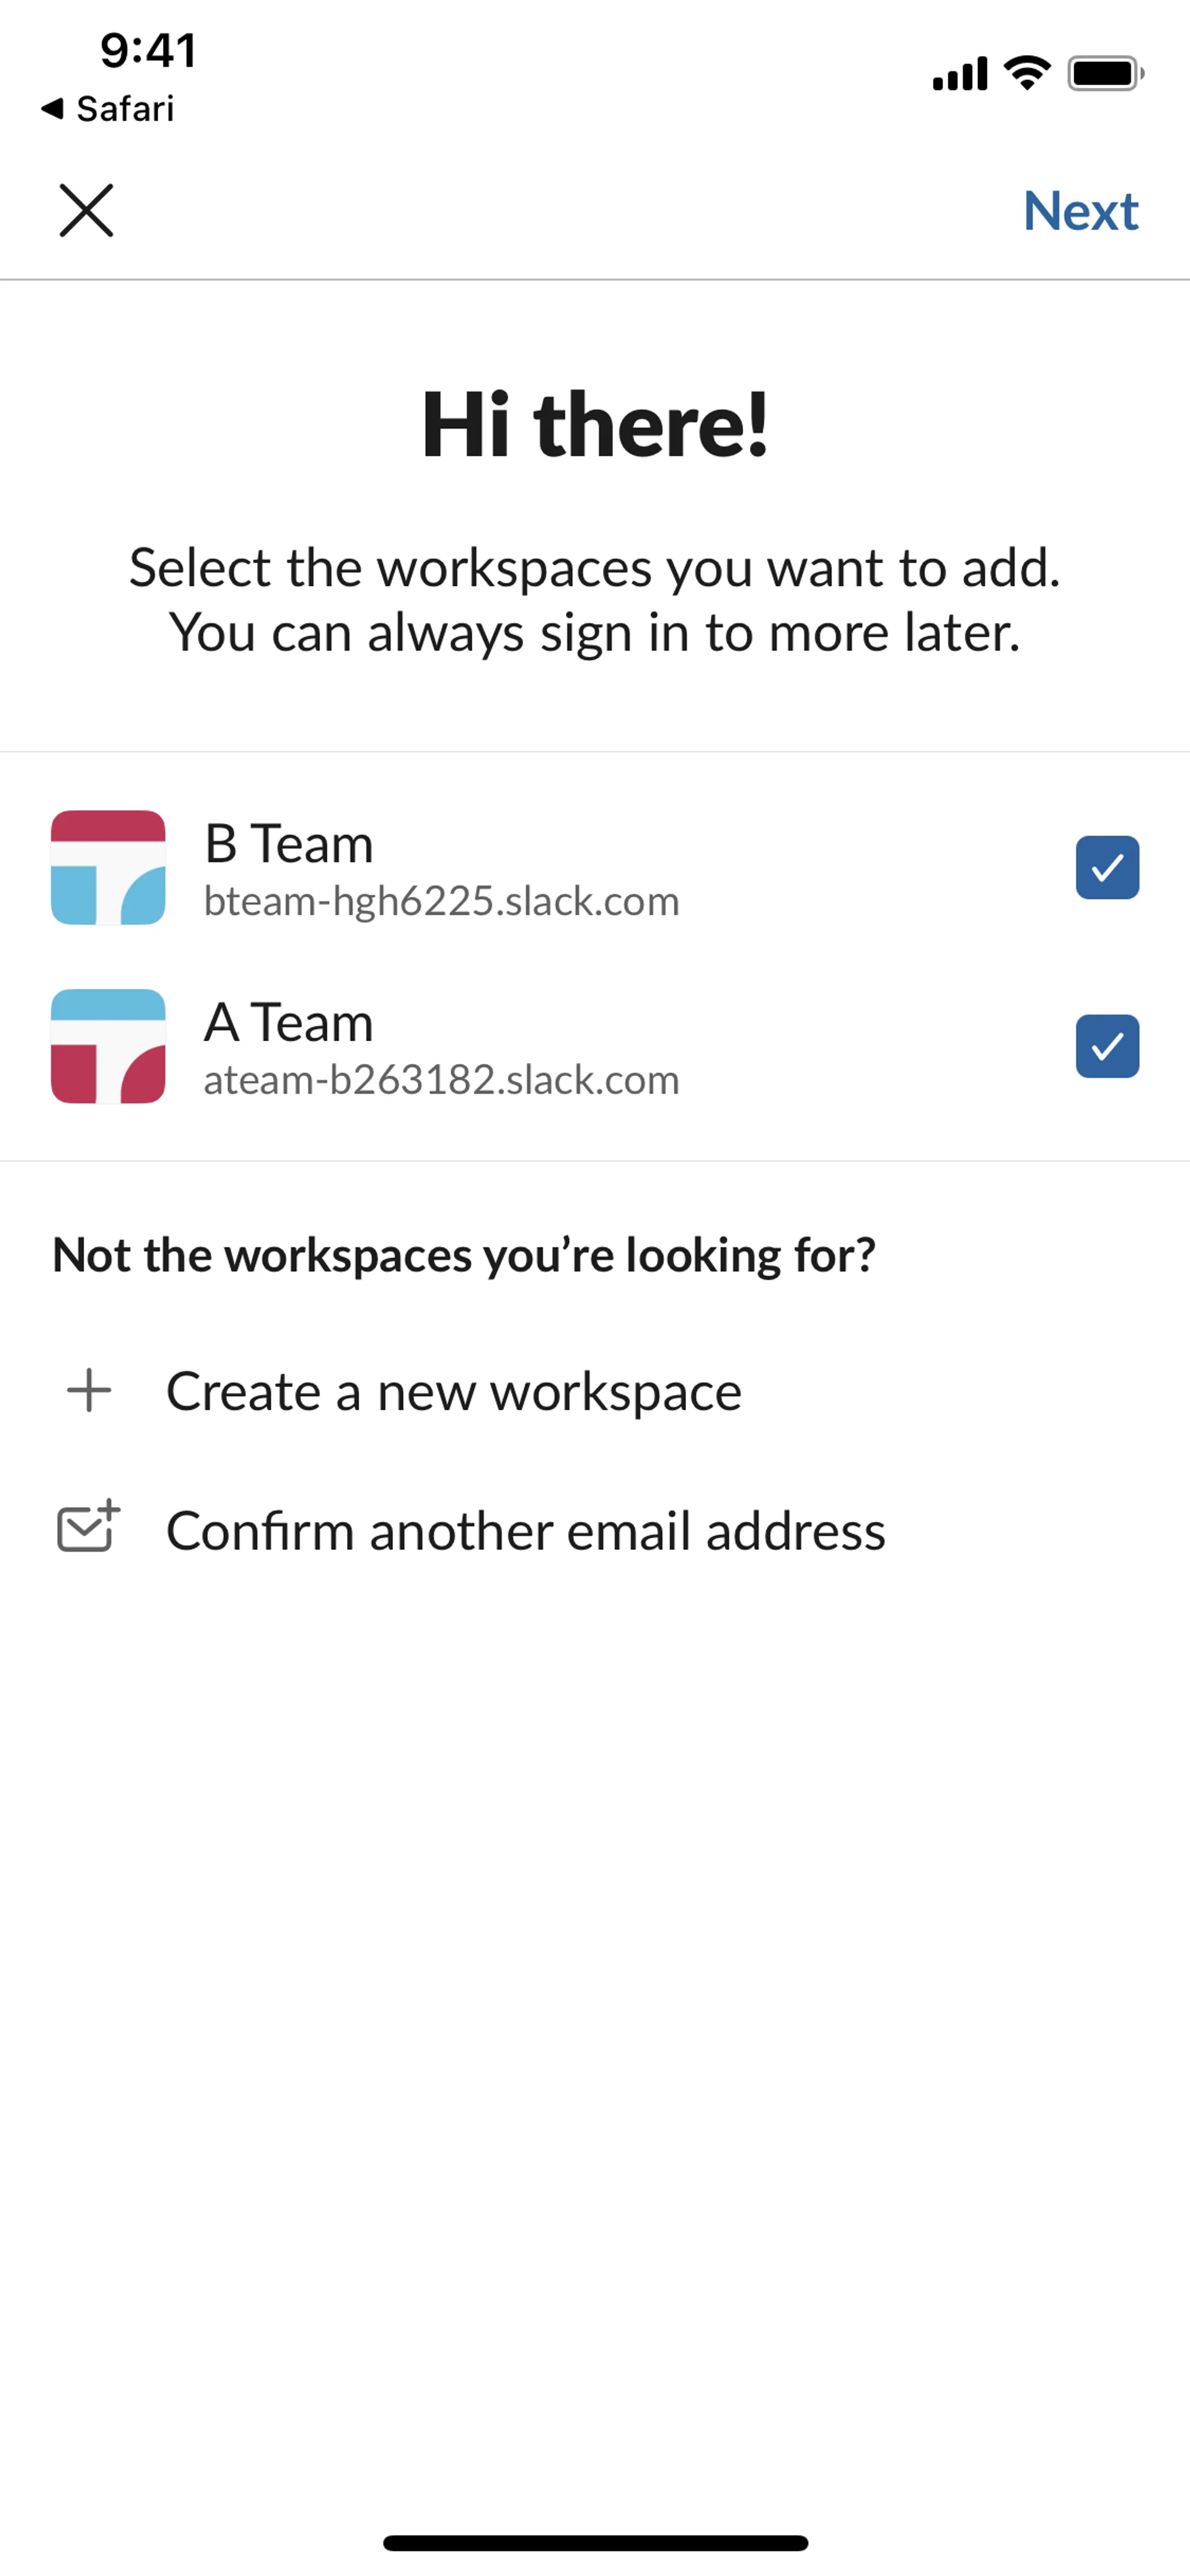Tap the X close icon

click(x=86, y=210)
